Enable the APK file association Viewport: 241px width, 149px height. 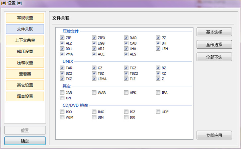point(126,93)
